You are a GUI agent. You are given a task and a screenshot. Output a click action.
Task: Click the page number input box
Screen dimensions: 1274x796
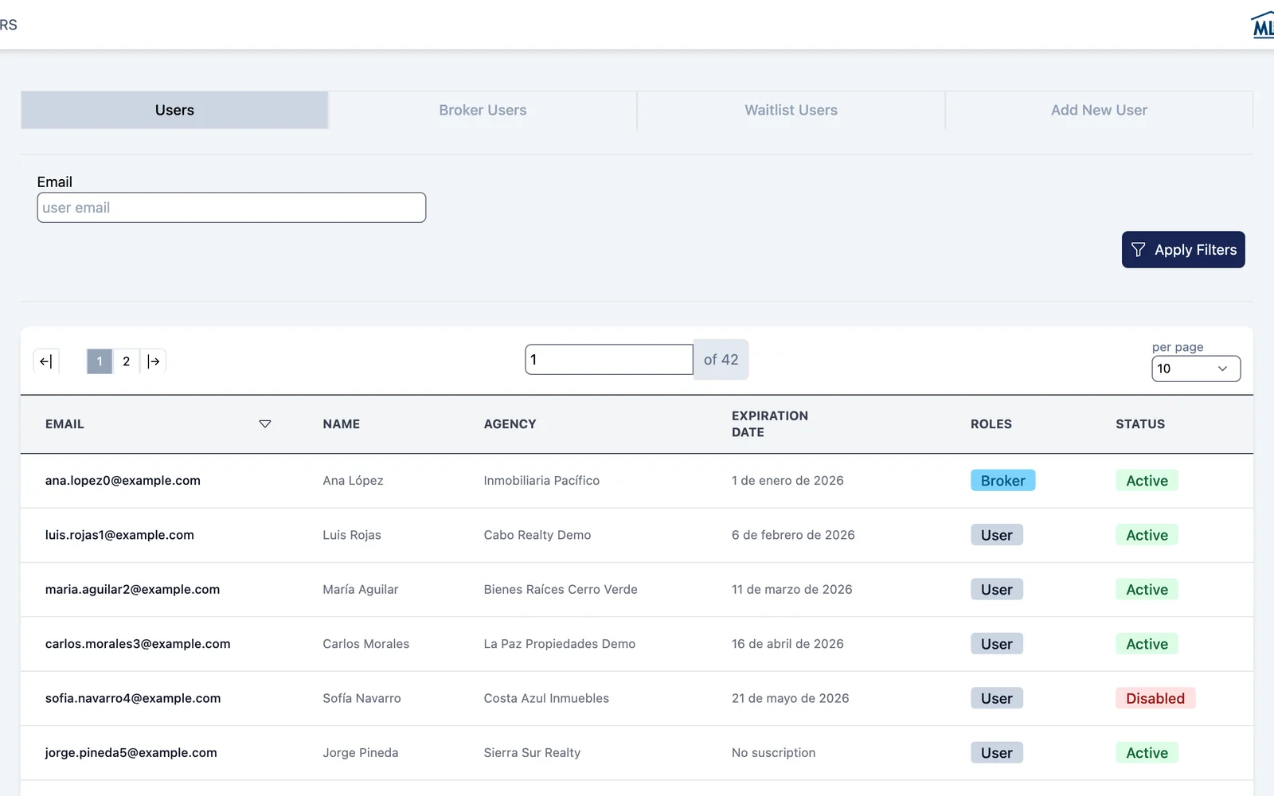[609, 360]
